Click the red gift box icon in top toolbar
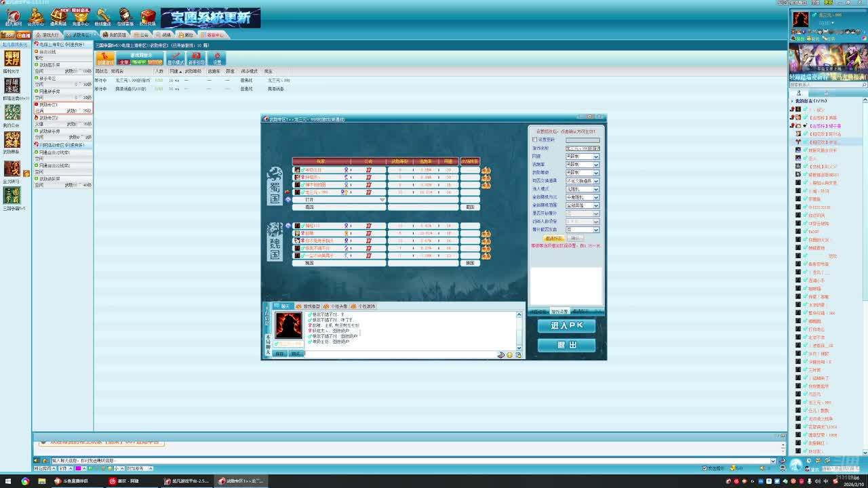This screenshot has height=488, width=868. [148, 16]
